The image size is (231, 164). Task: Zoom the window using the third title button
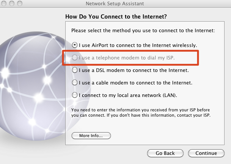[20, 3]
